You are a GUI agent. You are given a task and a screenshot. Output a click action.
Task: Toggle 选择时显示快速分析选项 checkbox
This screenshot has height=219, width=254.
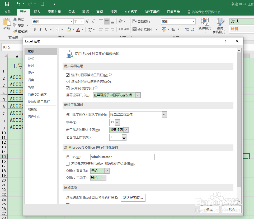(68, 81)
